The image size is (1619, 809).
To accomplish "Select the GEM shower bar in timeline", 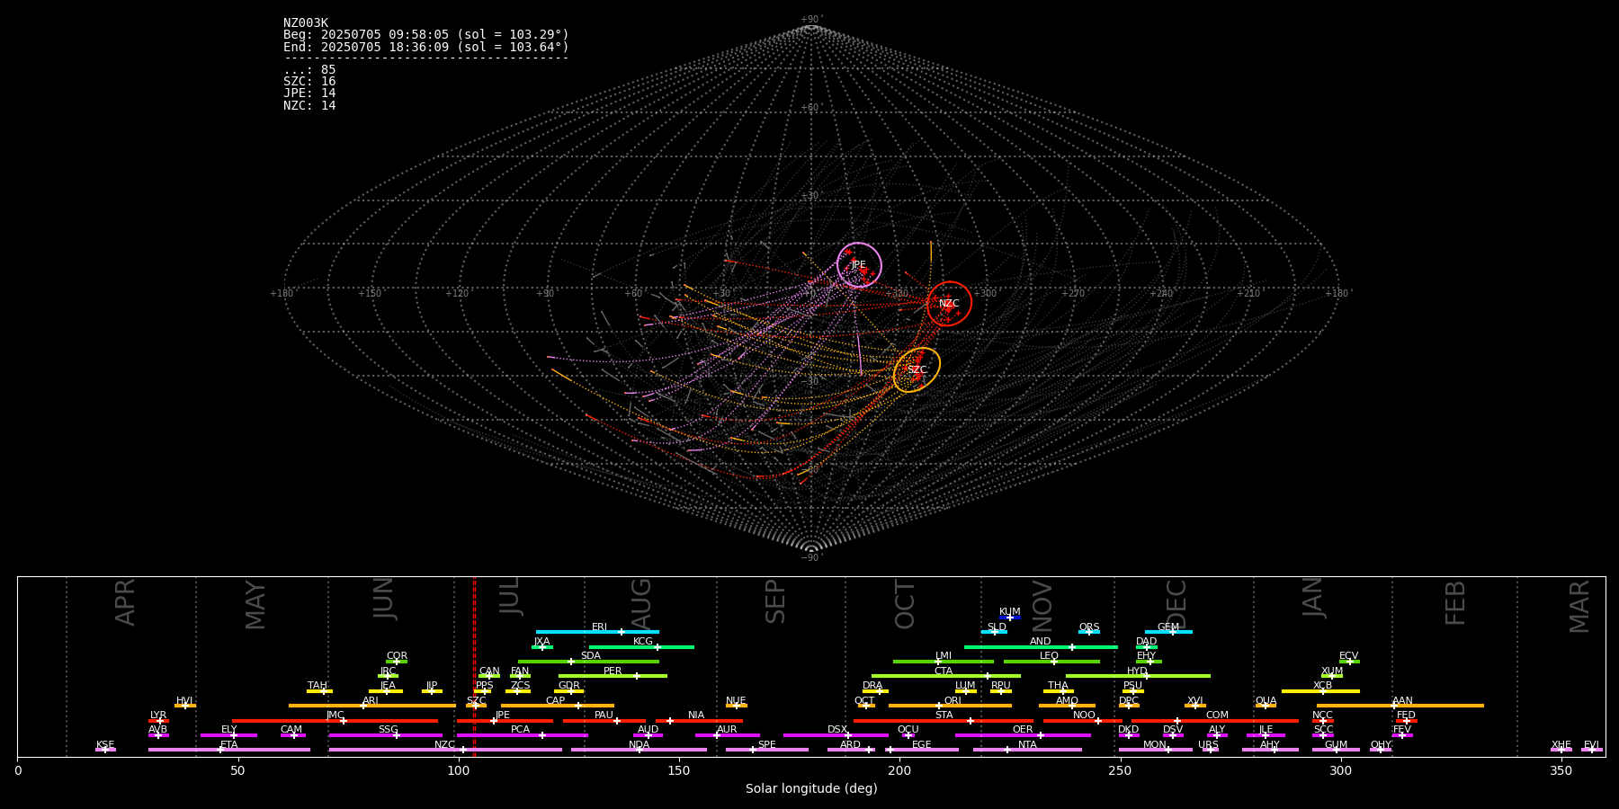I will [1168, 632].
